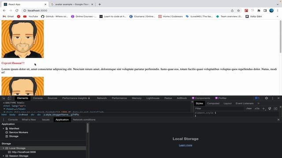The image size is (282, 158).
Task: Open the new tab plus button
Action: pos(100,4)
